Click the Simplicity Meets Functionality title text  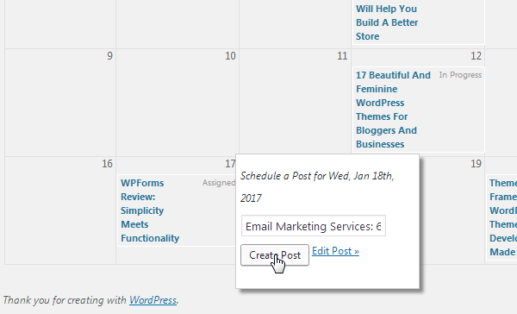click(150, 224)
